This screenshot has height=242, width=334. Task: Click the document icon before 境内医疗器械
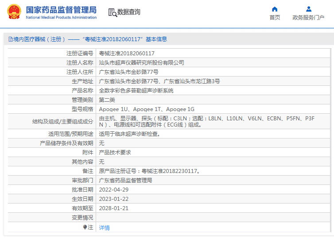click(x=11, y=39)
